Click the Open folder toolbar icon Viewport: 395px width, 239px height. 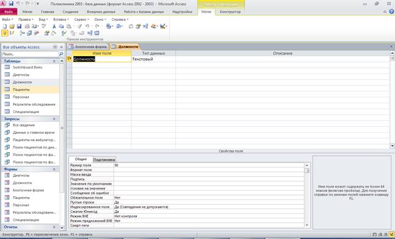12,26
